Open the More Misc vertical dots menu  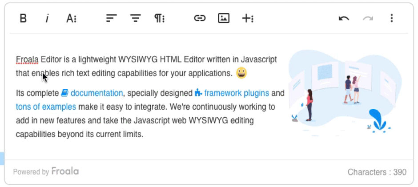pos(392,18)
